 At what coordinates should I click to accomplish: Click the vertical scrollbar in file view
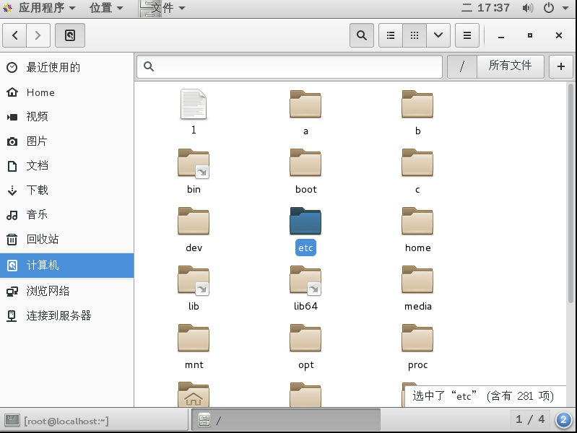(x=571, y=193)
